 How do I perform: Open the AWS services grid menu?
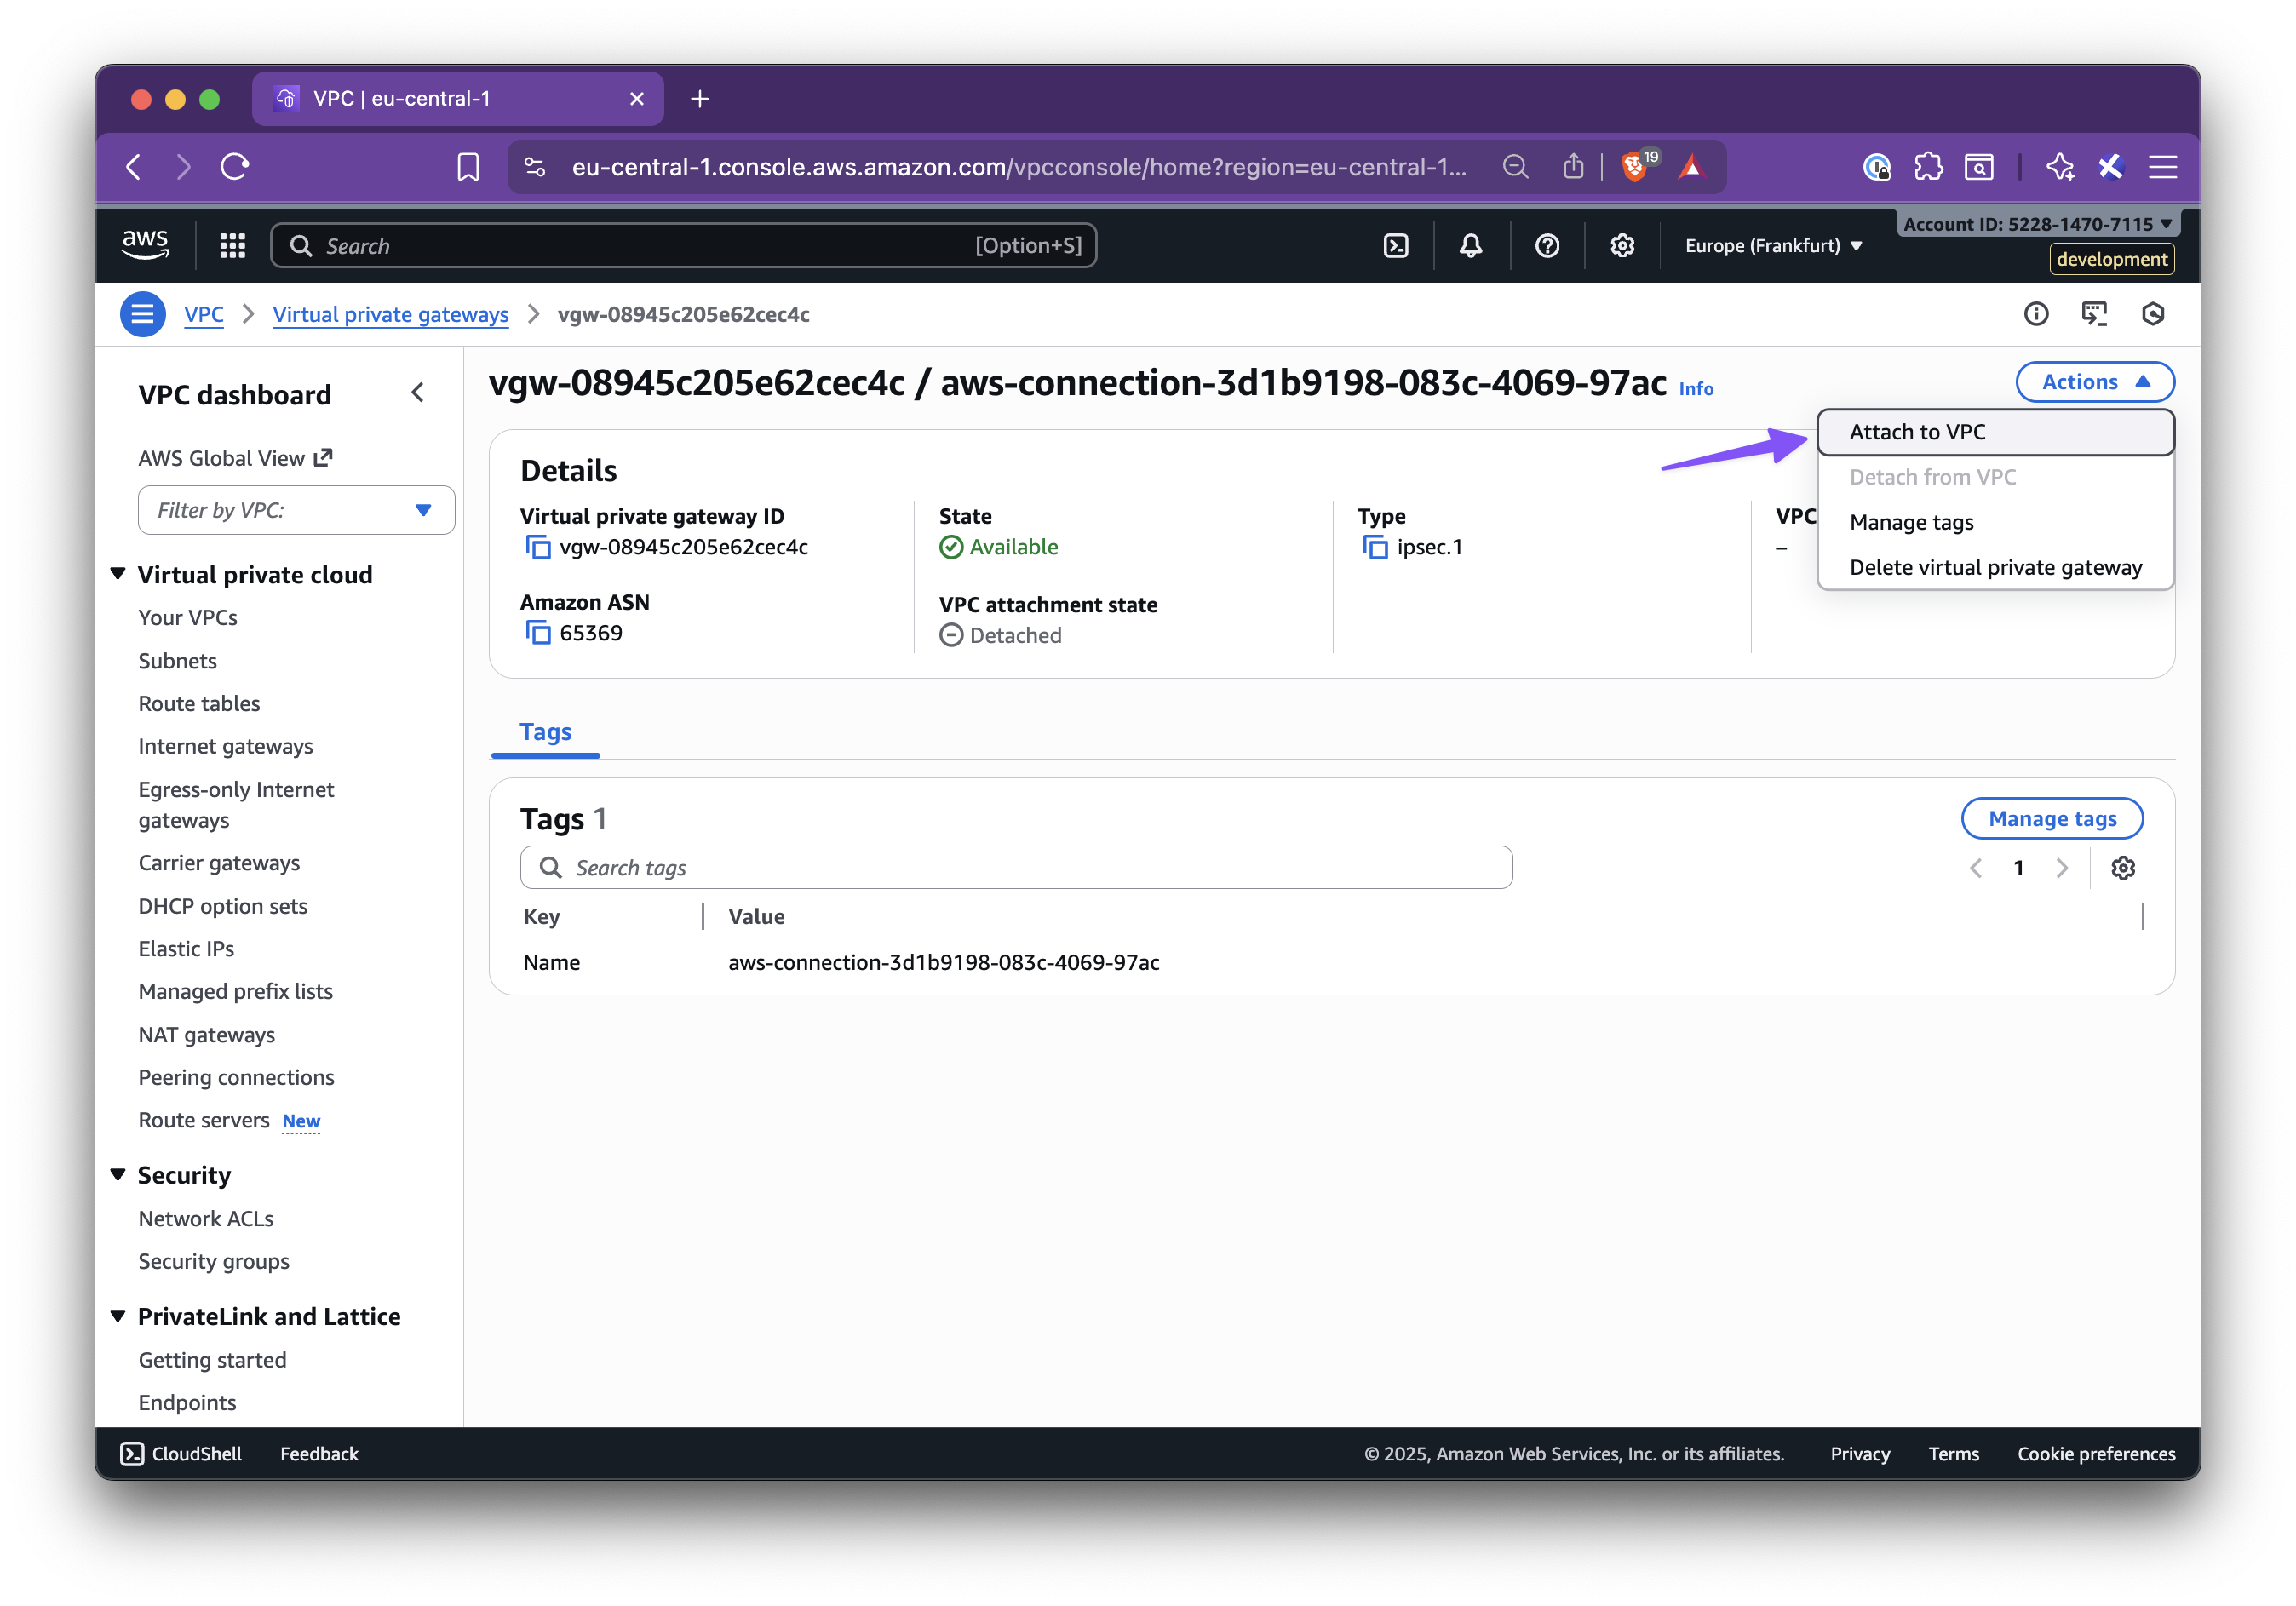click(232, 244)
